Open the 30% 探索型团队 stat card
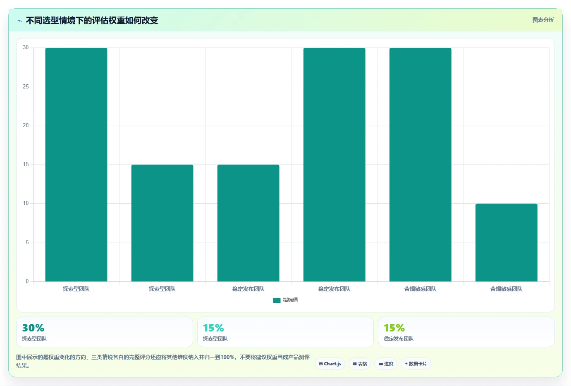The width and height of the screenshot is (571, 386). [105, 332]
